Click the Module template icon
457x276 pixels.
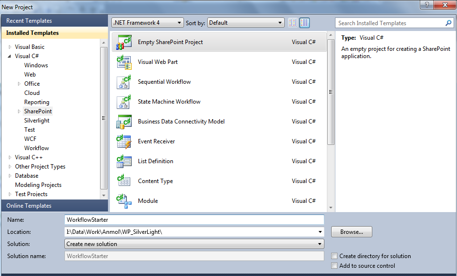(x=124, y=201)
